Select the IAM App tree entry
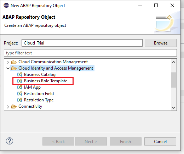 click(x=32, y=87)
